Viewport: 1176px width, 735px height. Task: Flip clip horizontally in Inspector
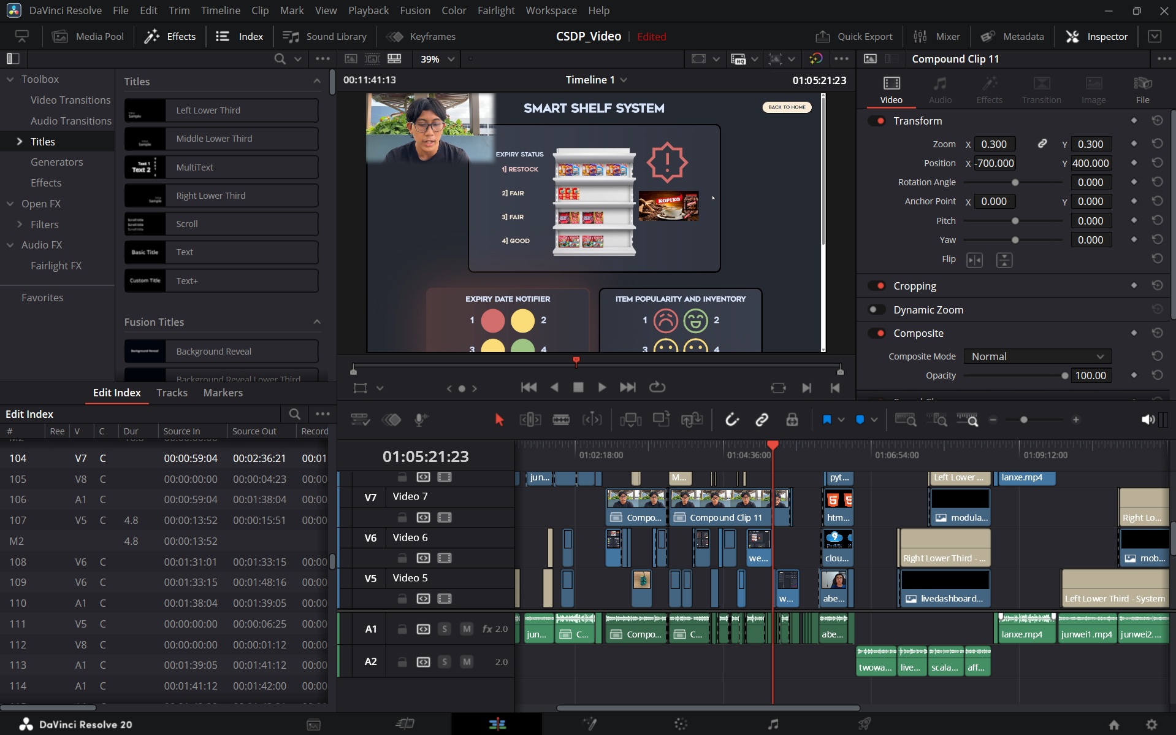pyautogui.click(x=974, y=260)
